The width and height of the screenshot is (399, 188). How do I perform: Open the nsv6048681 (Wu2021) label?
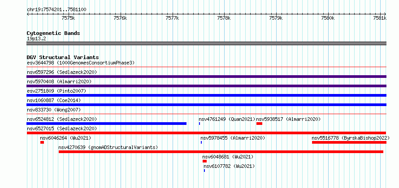(x=228, y=157)
